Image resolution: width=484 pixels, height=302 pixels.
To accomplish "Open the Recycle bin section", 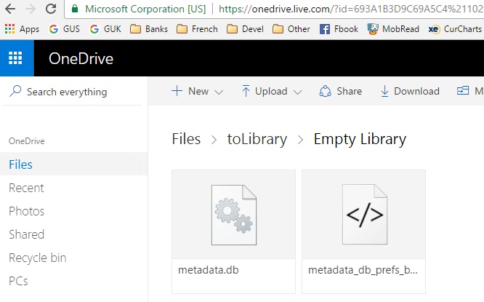I will coord(37,258).
